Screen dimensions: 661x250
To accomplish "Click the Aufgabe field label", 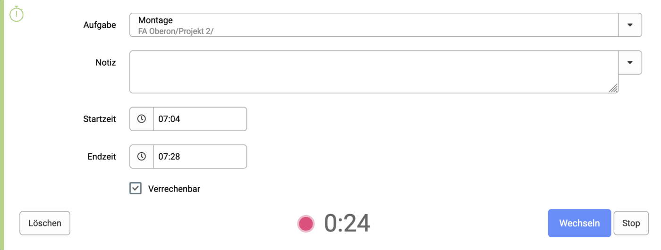I will [x=100, y=25].
